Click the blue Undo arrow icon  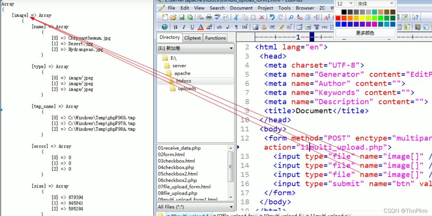272,17
